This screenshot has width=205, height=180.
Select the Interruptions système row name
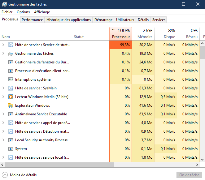(x=33, y=79)
